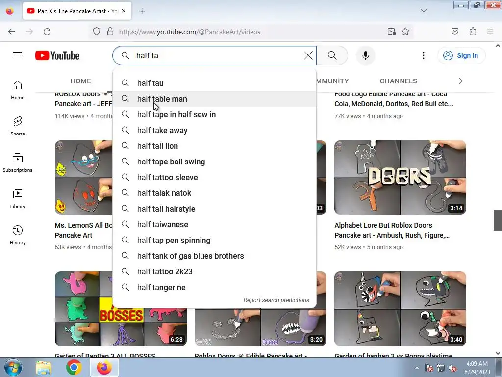Open the Firefox application menu icon

[x=490, y=32]
